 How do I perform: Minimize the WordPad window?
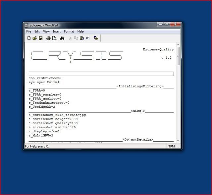(x=160, y=24)
